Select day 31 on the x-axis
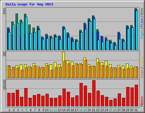 pyautogui.click(x=136, y=110)
